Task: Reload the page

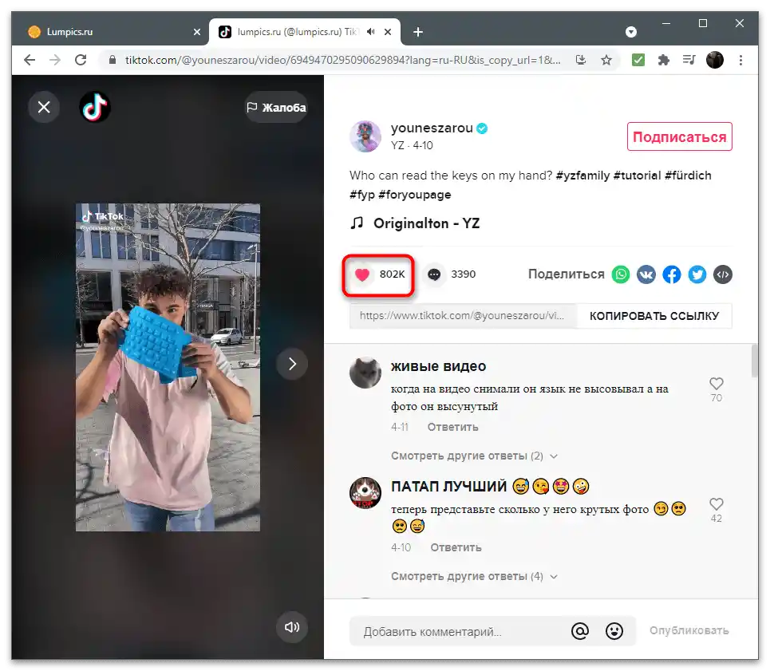Action: point(81,60)
